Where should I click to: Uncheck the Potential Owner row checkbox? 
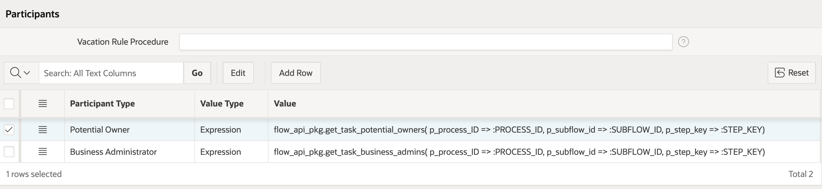click(x=9, y=130)
